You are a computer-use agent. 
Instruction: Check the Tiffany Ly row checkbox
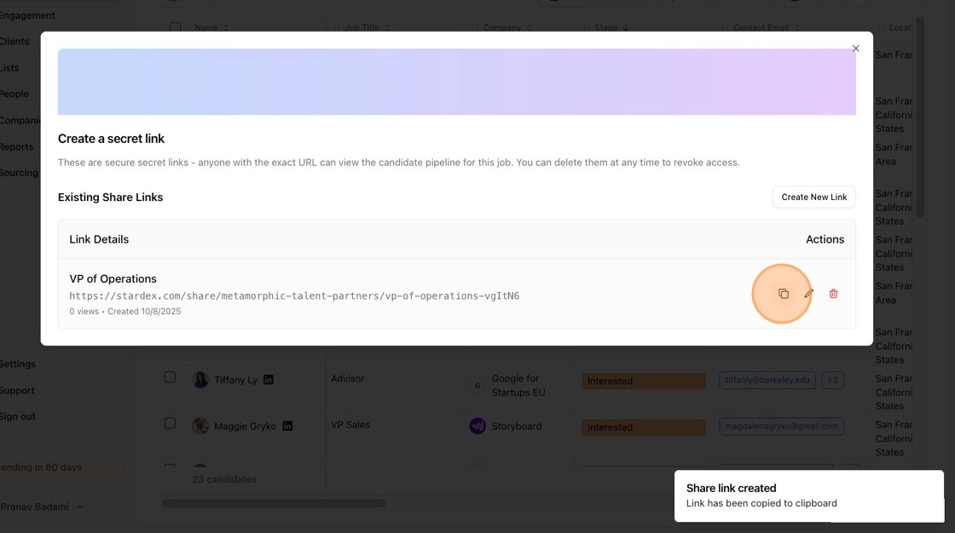point(170,377)
